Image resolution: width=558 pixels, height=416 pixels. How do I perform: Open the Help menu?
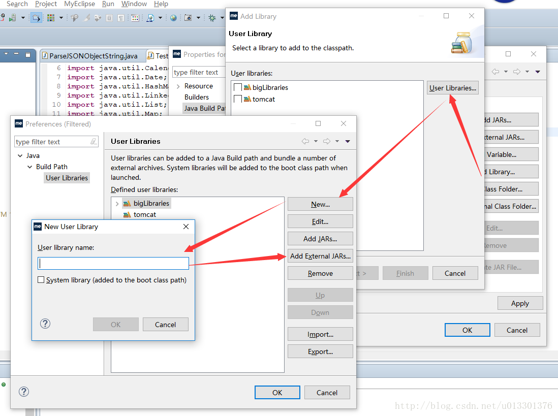pyautogui.click(x=161, y=4)
